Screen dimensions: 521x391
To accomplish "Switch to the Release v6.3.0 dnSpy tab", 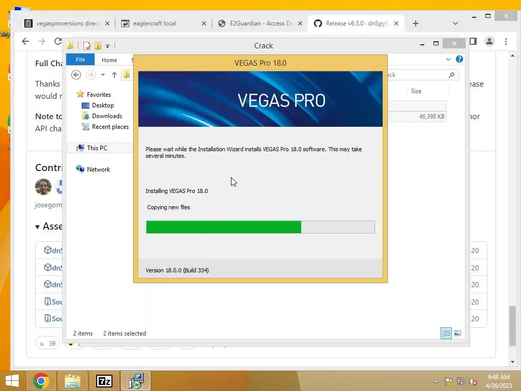I will (356, 23).
